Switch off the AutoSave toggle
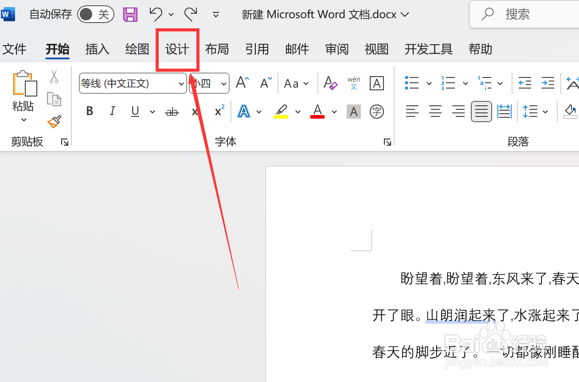579x382 pixels. pos(95,14)
